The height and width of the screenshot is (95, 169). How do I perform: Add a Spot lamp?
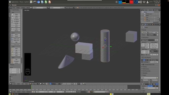[x=16, y=52]
